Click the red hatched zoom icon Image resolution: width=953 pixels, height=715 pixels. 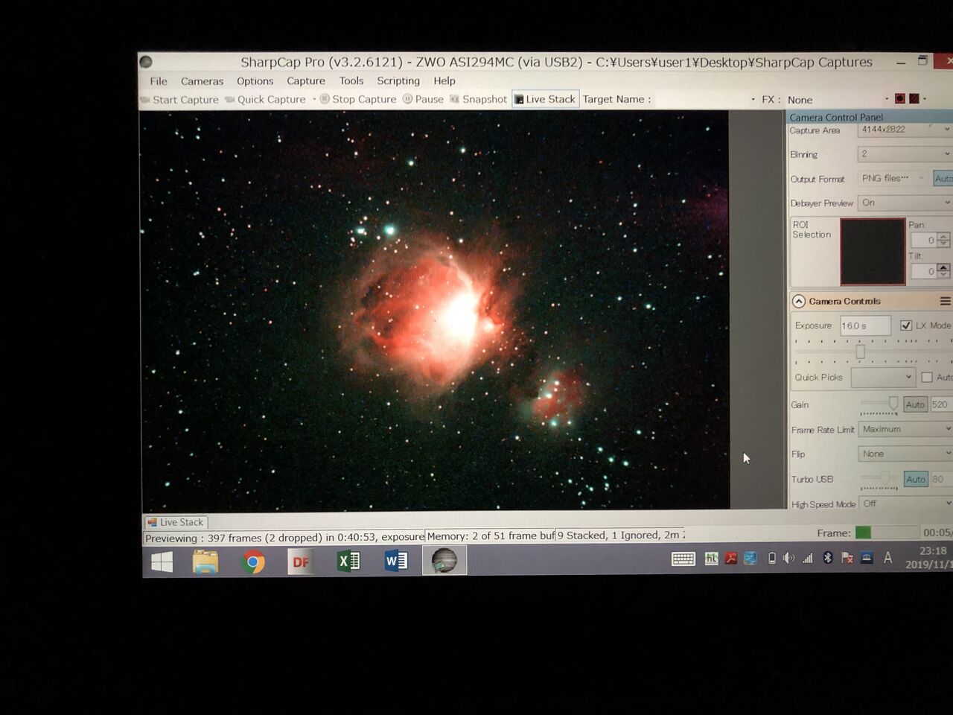[914, 98]
